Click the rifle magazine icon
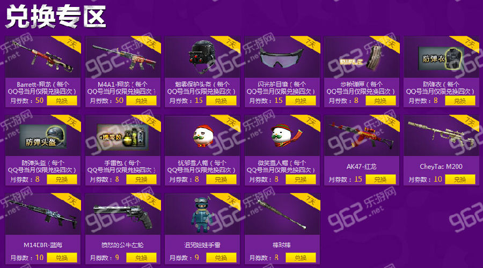The image size is (483, 268). [362, 58]
